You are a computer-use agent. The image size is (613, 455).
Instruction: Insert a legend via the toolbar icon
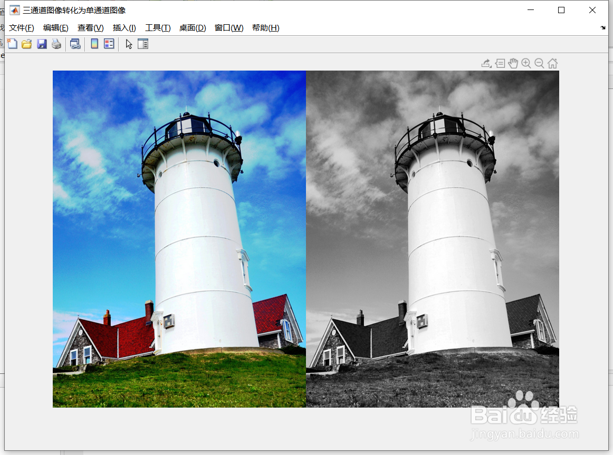click(x=109, y=44)
